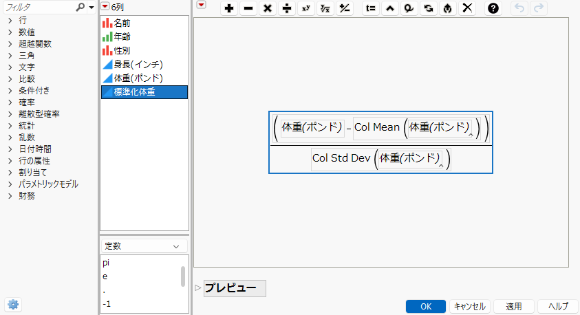
Task: Open the red triangle menu next to 6列
Action: coord(105,6)
